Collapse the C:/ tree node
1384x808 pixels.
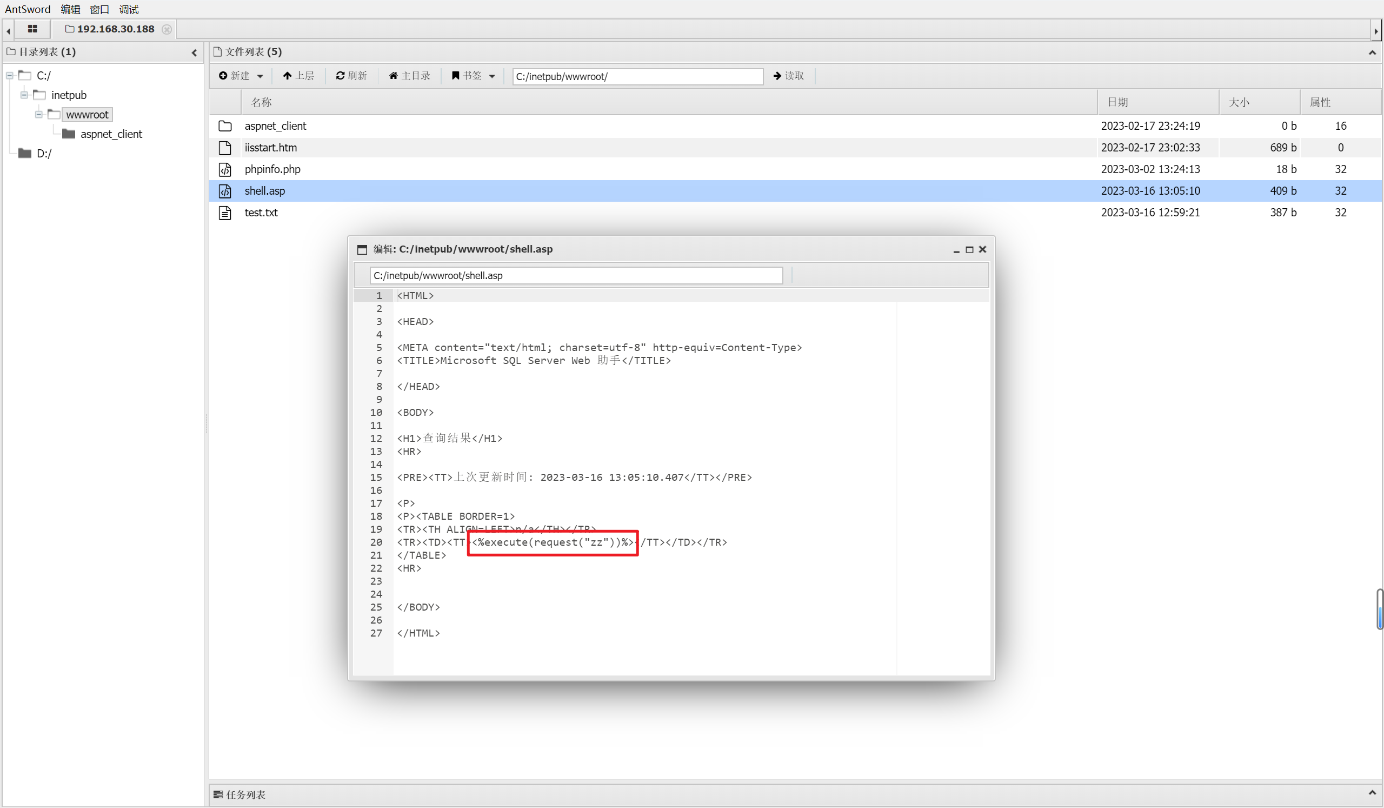coord(9,76)
